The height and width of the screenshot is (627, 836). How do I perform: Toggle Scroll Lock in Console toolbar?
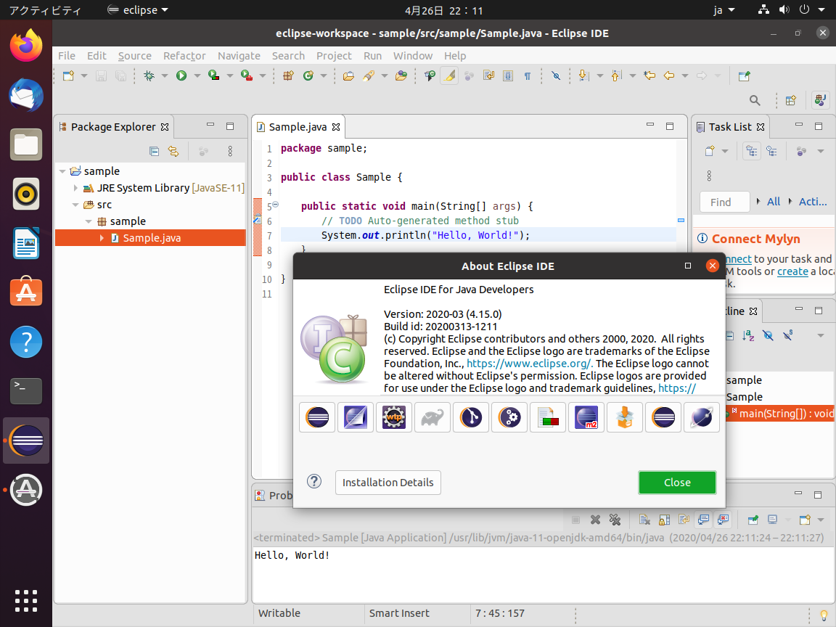pyautogui.click(x=664, y=520)
